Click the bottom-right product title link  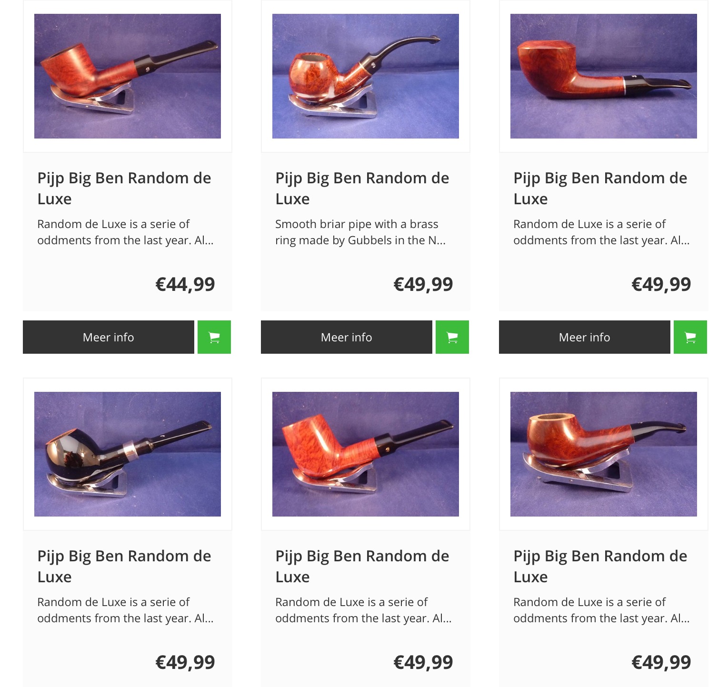[x=600, y=566]
